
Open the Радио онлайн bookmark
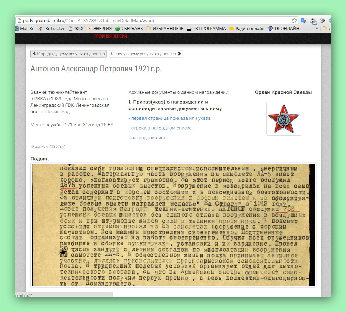(247, 29)
